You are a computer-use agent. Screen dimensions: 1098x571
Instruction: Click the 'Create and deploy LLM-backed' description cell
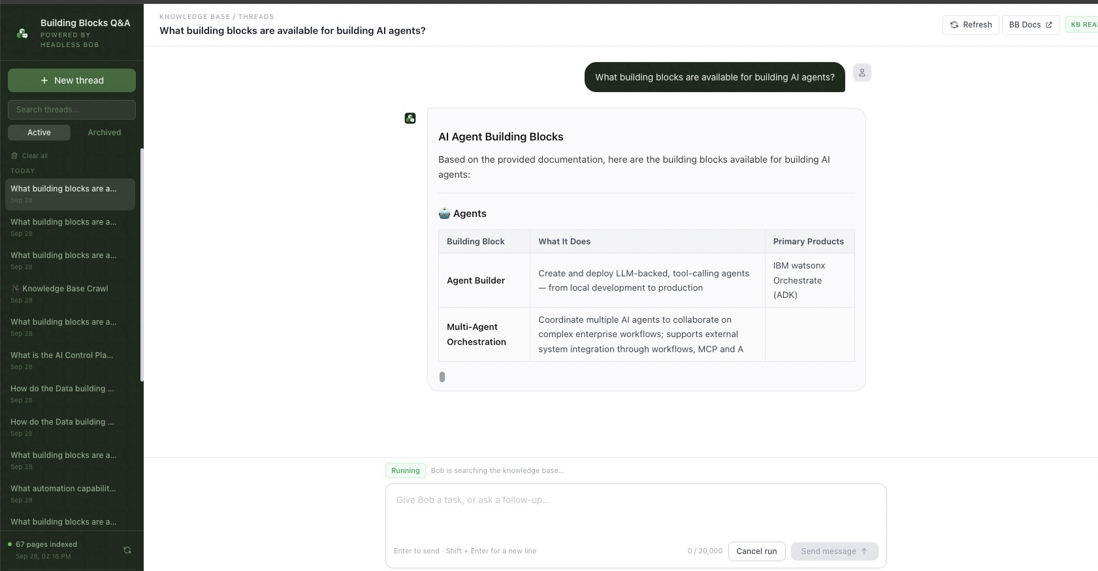(x=647, y=280)
